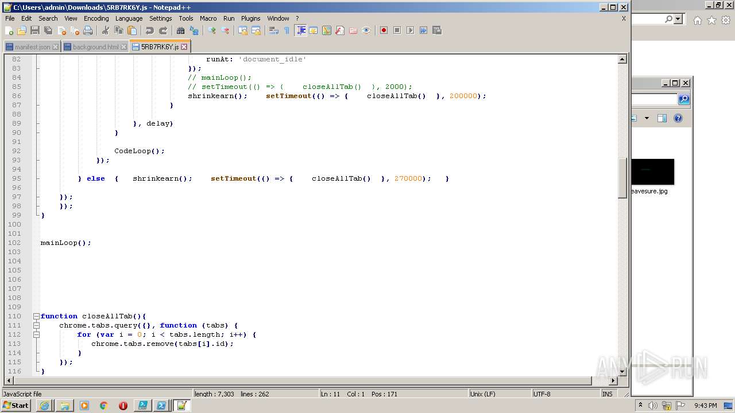Screen dimensions: 735x413
Task: Zoom out using toolbar icon
Action: [x=225, y=30]
